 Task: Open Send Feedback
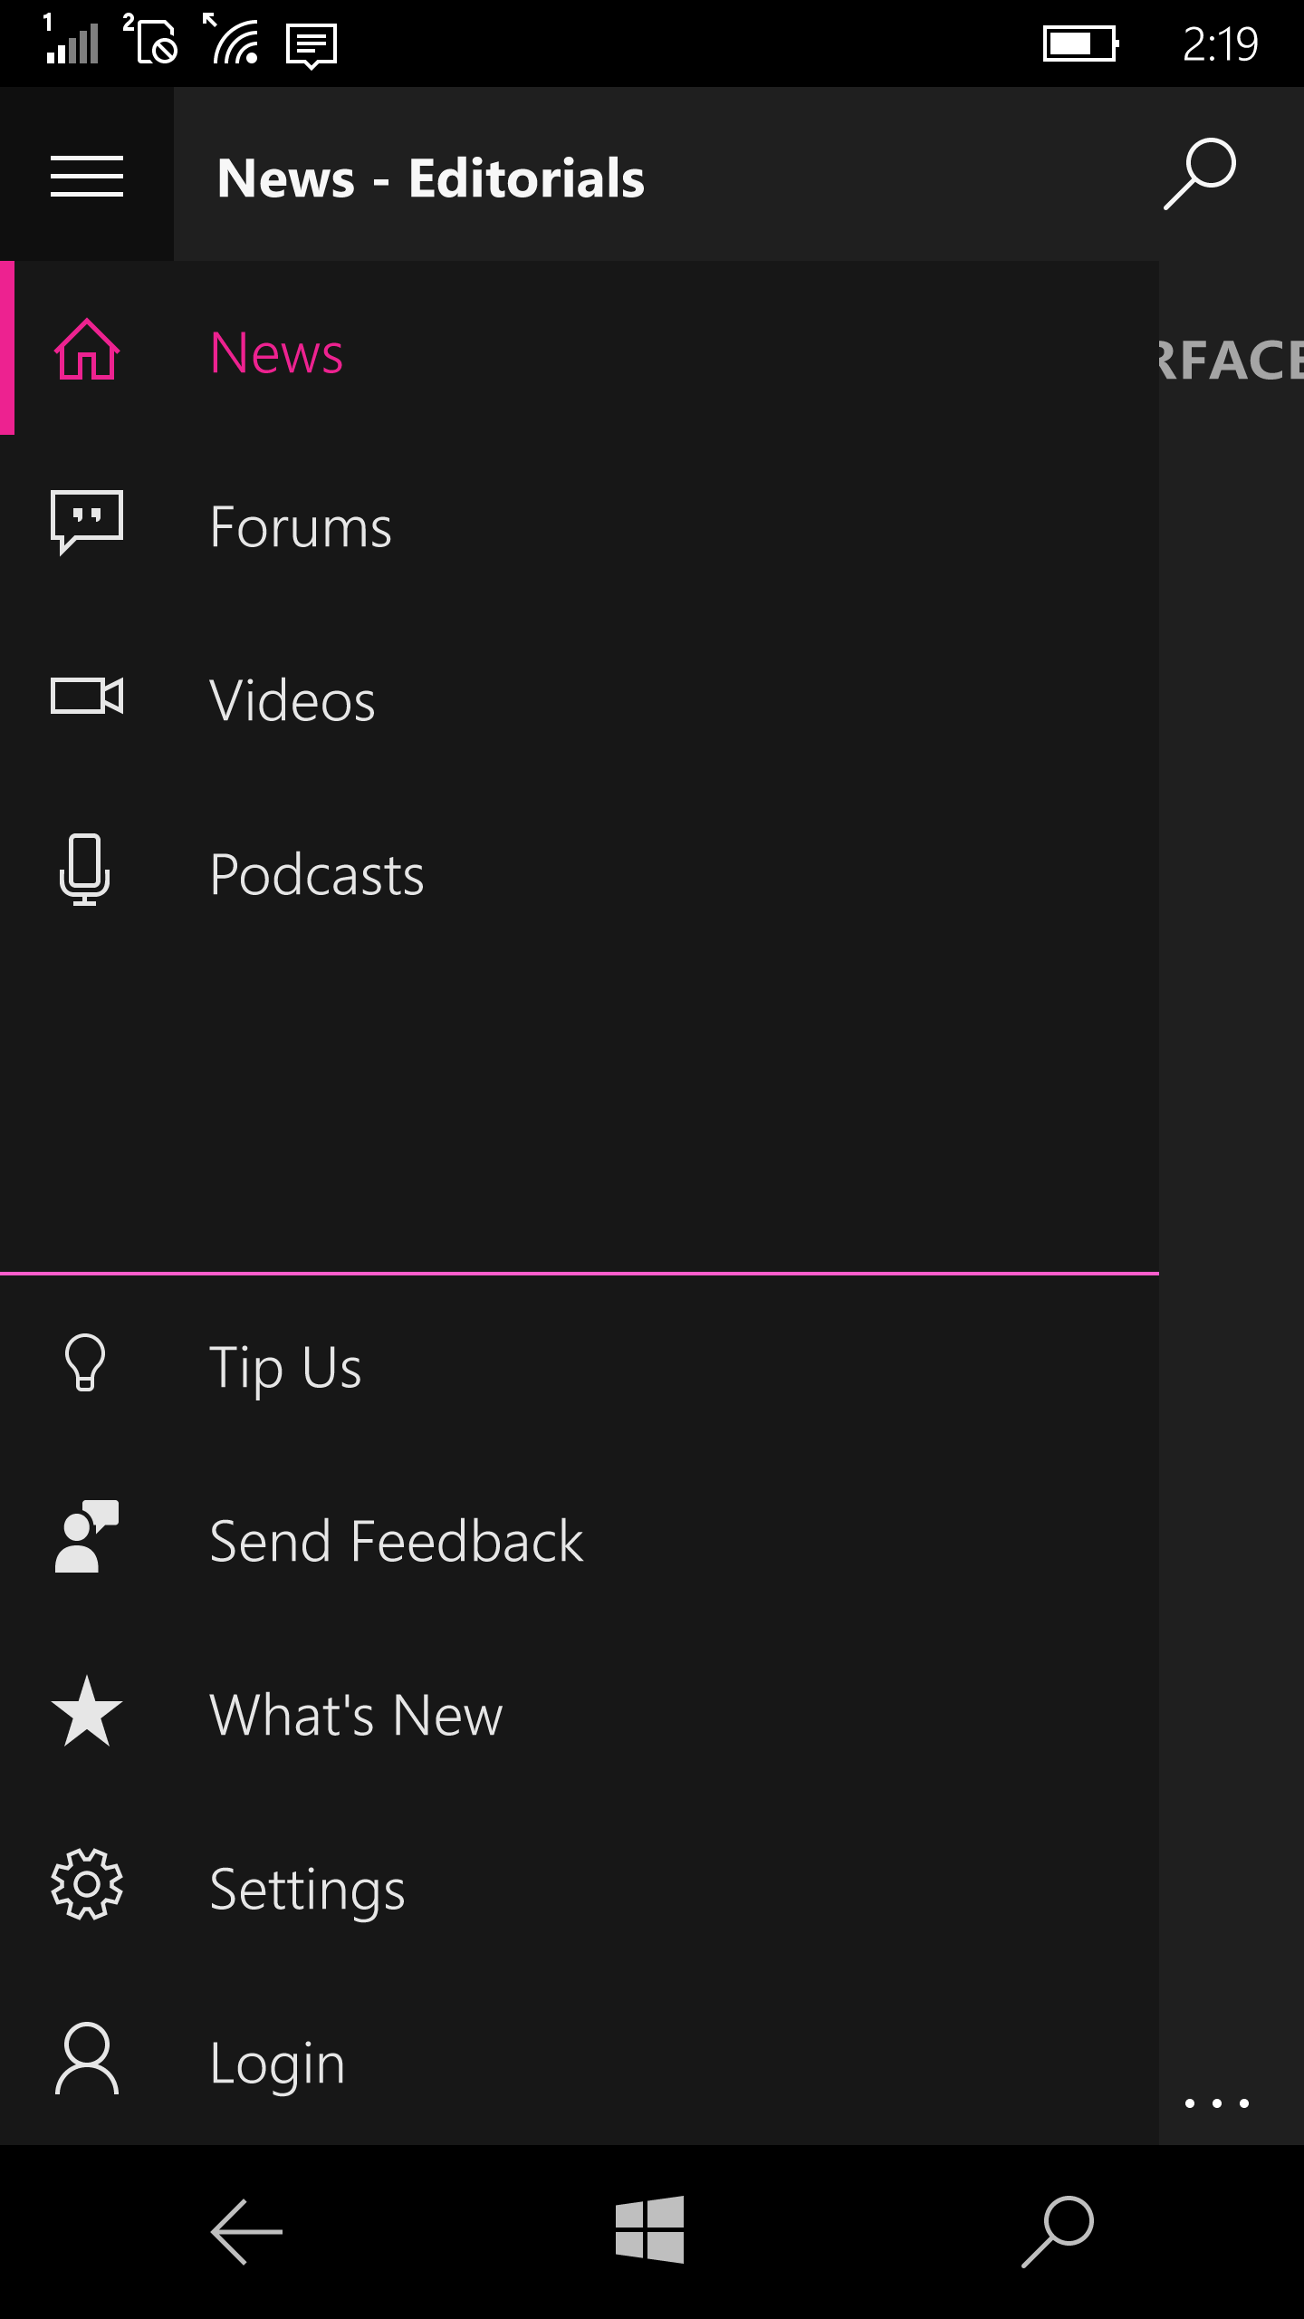[x=396, y=1541]
